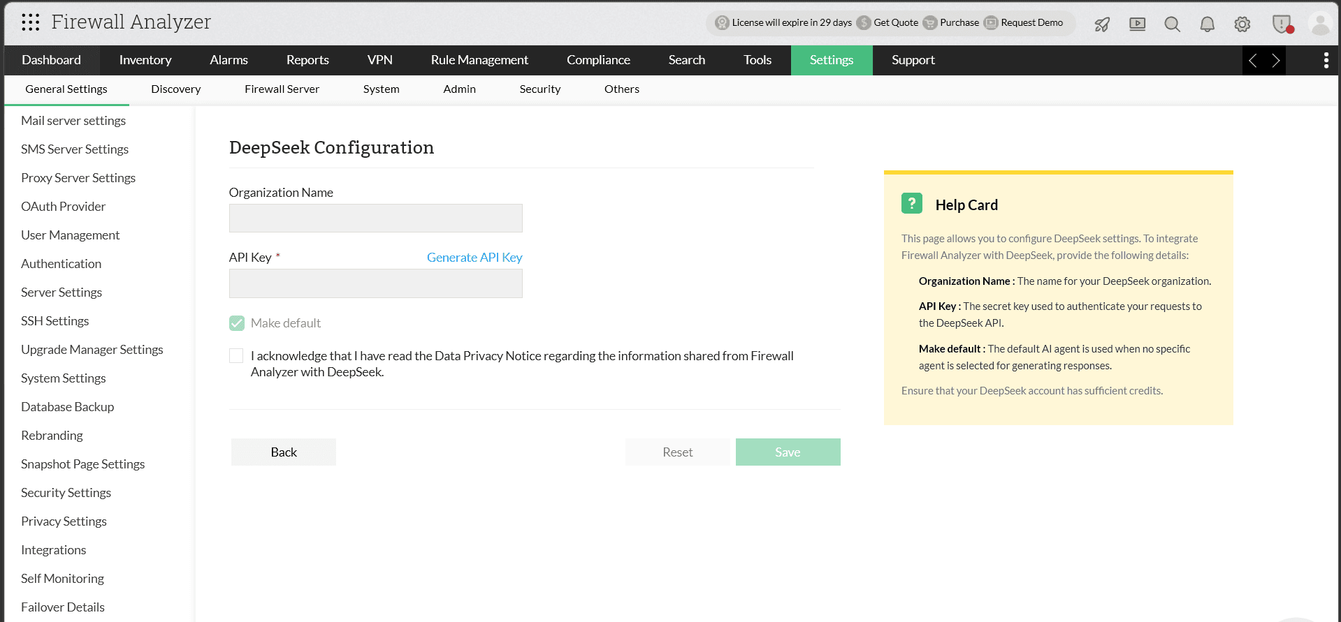The image size is (1341, 622).
Task: Click the Get Quote link
Action: point(896,23)
